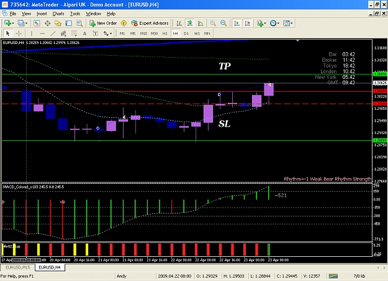This screenshot has height=281, width=388.
Task: Expand the Profiles dropdown arrow
Action: click(x=26, y=23)
